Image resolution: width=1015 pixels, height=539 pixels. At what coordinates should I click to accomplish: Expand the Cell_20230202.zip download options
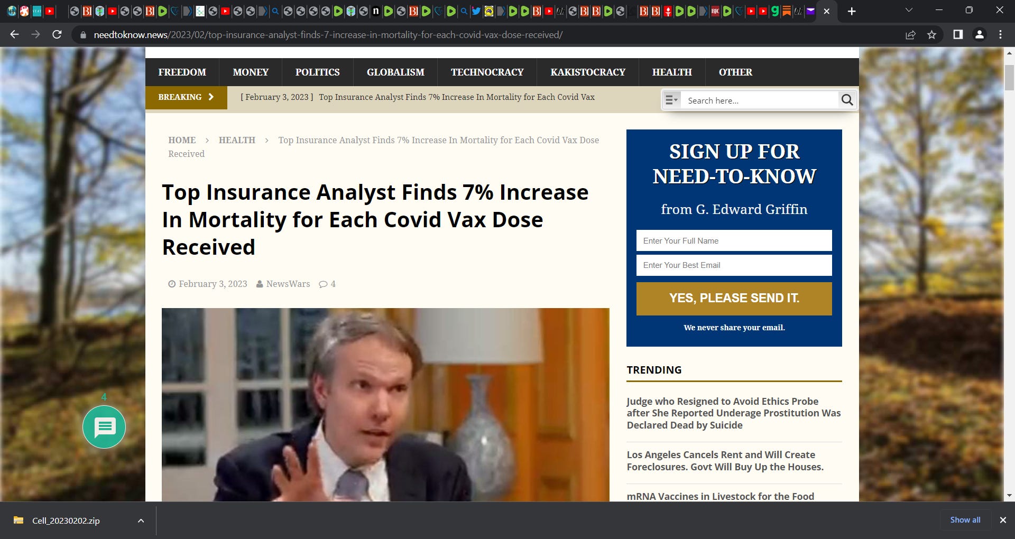(x=141, y=521)
